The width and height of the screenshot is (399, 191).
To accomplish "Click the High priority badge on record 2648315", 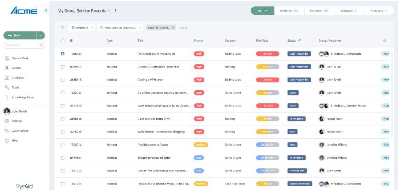I will pos(199,80).
